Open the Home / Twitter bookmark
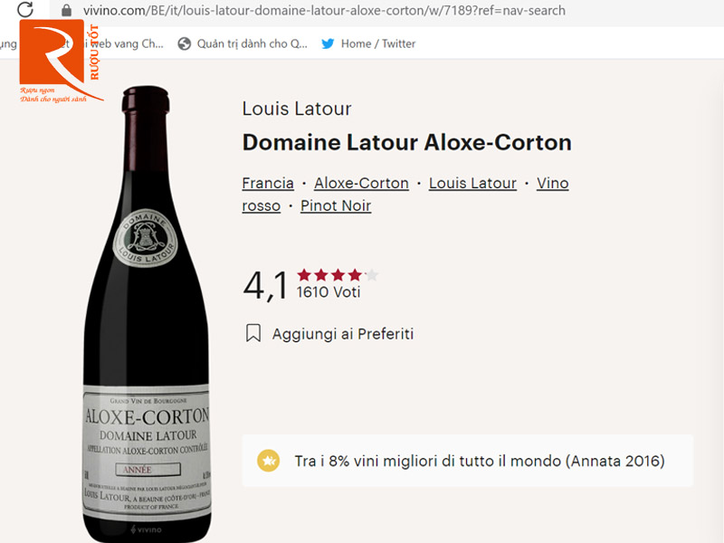This screenshot has height=543, width=724. coord(380,43)
